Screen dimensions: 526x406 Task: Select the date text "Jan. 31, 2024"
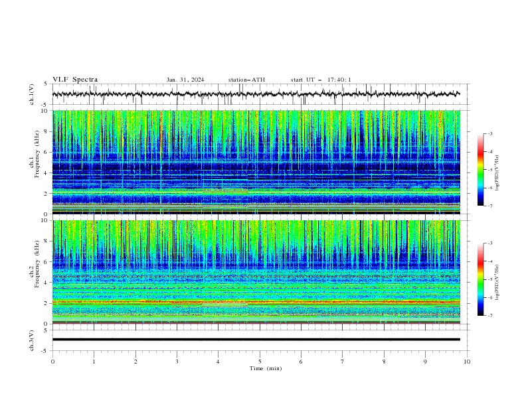(x=185, y=80)
